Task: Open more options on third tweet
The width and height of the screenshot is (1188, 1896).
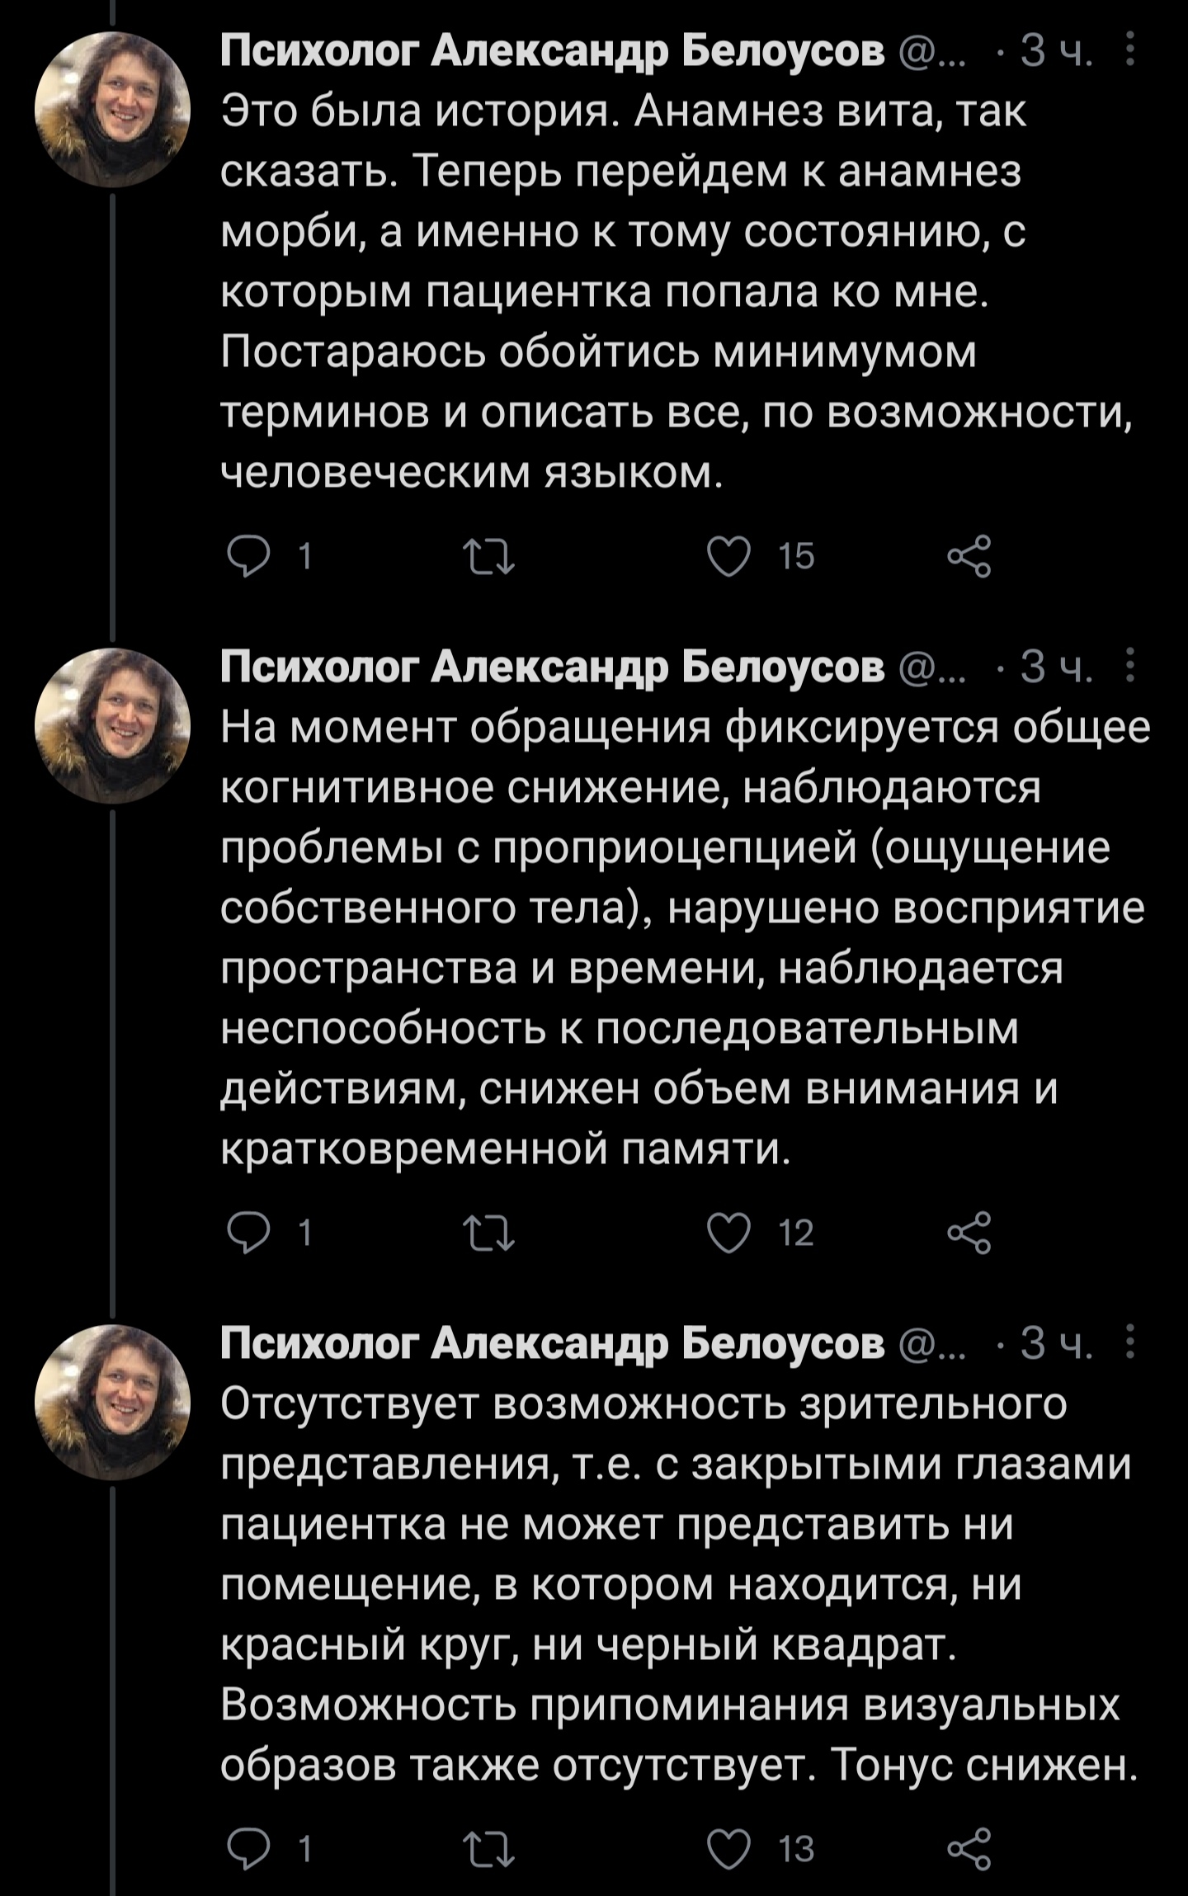Action: click(1130, 1342)
